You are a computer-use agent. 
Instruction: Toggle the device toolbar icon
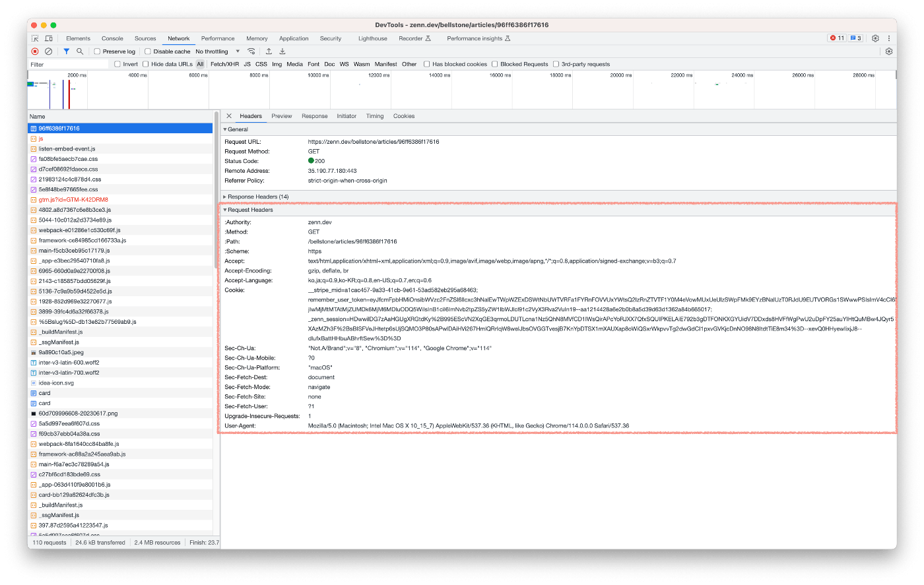[49, 38]
